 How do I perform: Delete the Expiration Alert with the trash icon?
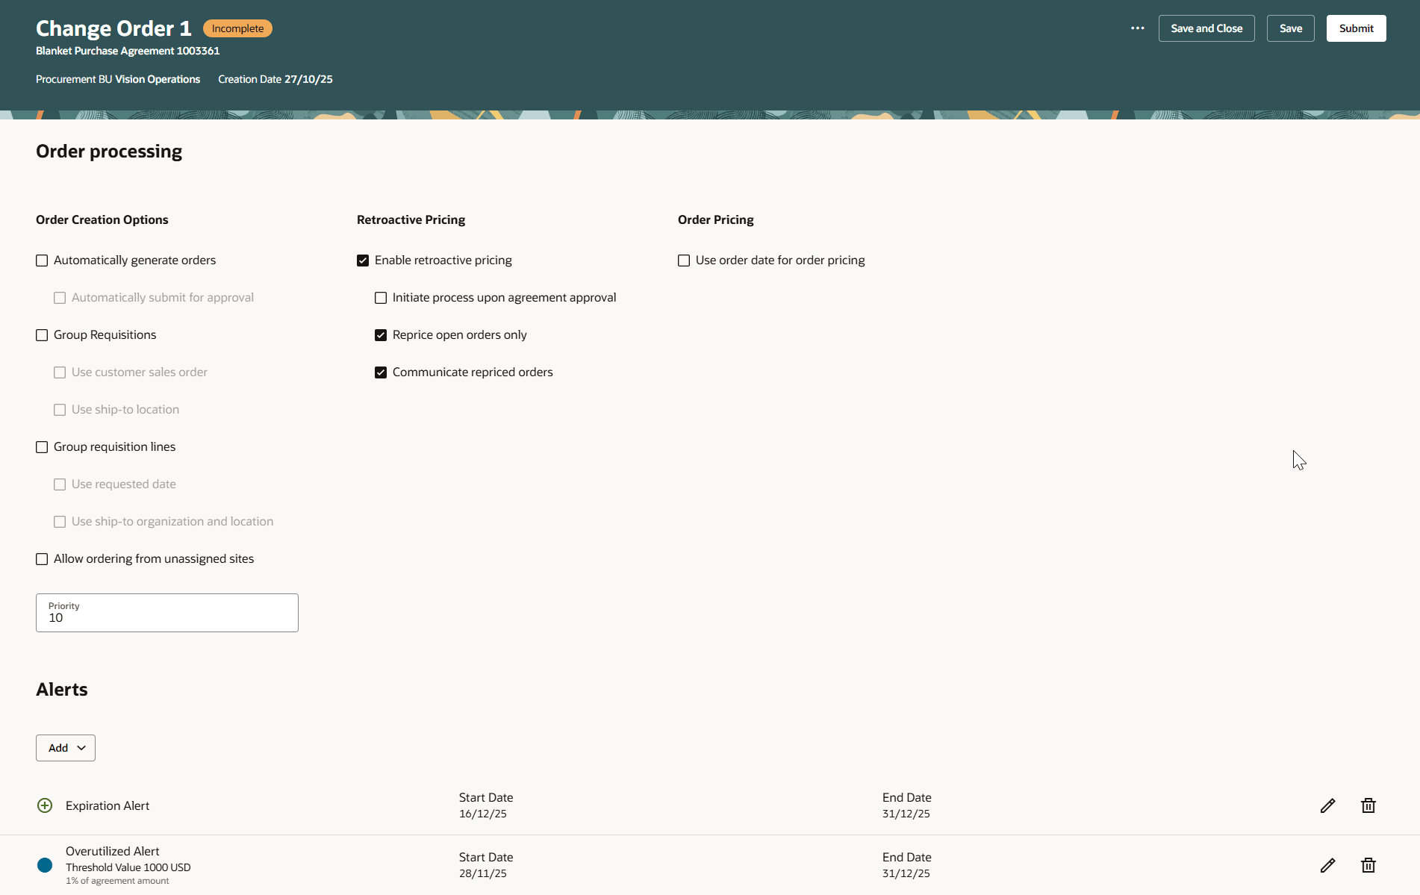1368,805
